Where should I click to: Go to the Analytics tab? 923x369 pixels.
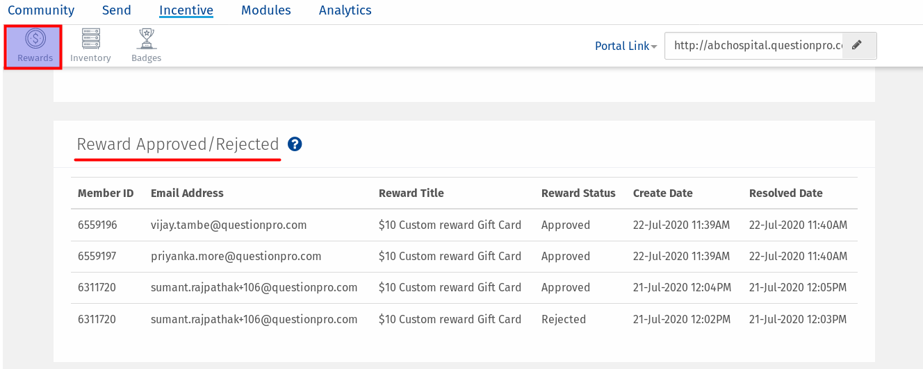(345, 10)
